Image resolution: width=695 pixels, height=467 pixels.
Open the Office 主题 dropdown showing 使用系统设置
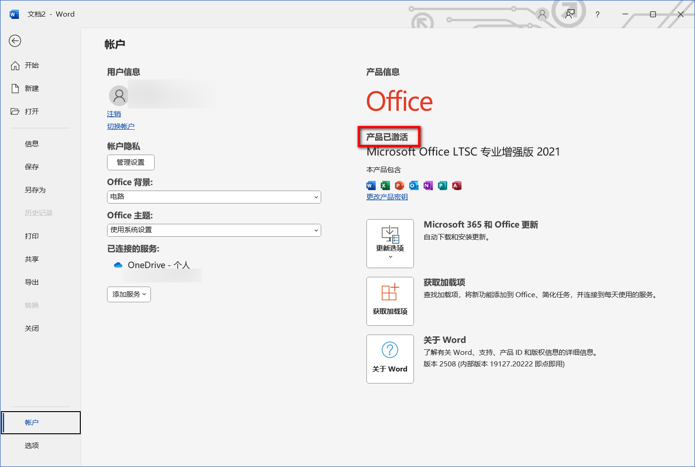(214, 230)
